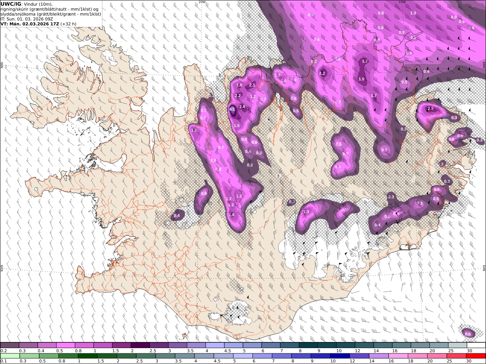Click the '2.5' value over the eastern map
Viewport: 486px width, 364px height.
pos(431,109)
